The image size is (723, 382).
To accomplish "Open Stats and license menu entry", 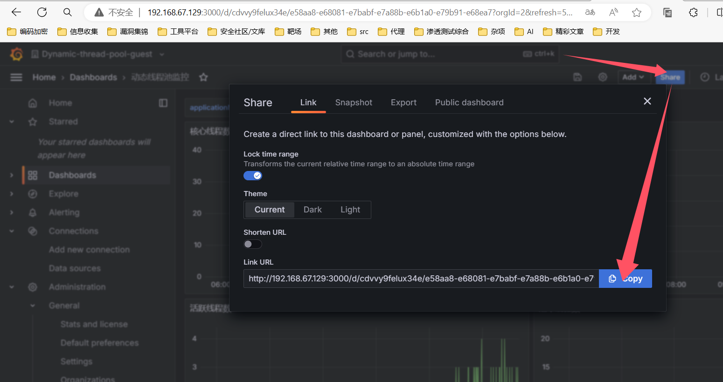I will tap(94, 324).
